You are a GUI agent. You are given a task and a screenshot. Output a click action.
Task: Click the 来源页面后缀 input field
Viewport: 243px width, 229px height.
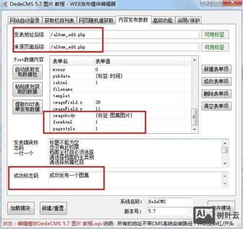[x=124, y=47]
